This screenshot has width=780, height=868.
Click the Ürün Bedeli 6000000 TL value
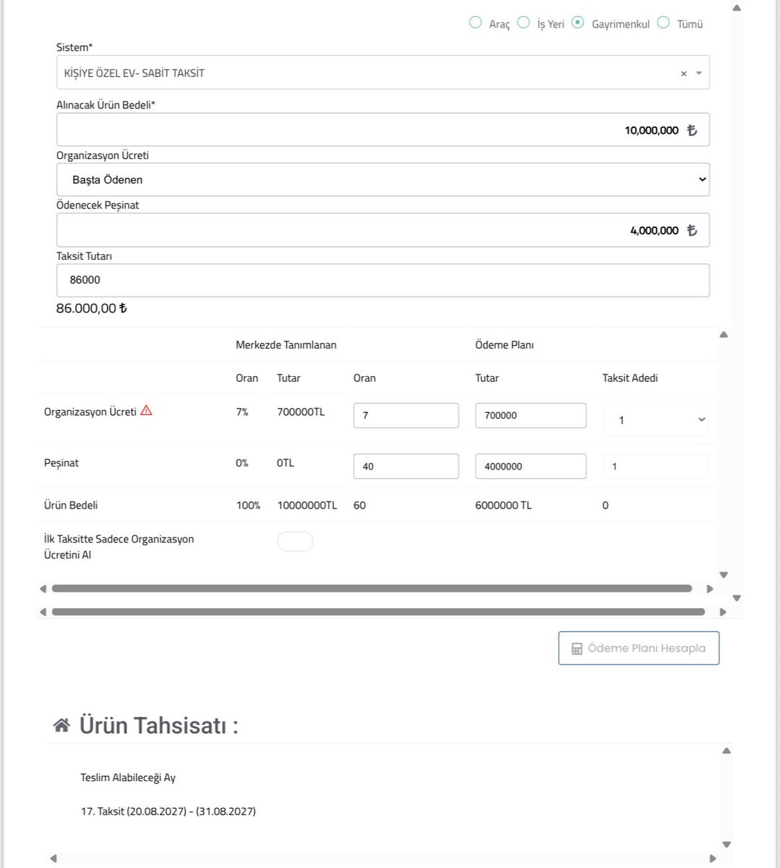[x=503, y=506]
